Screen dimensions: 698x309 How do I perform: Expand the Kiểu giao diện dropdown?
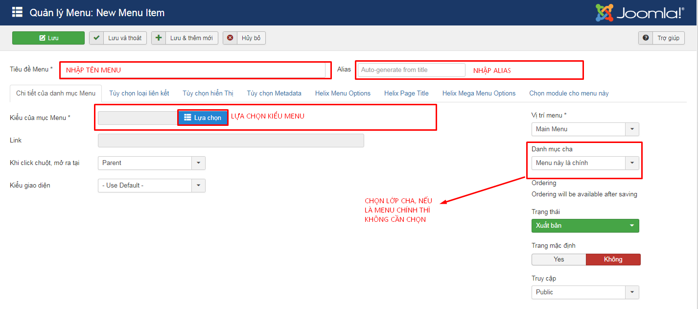point(151,186)
